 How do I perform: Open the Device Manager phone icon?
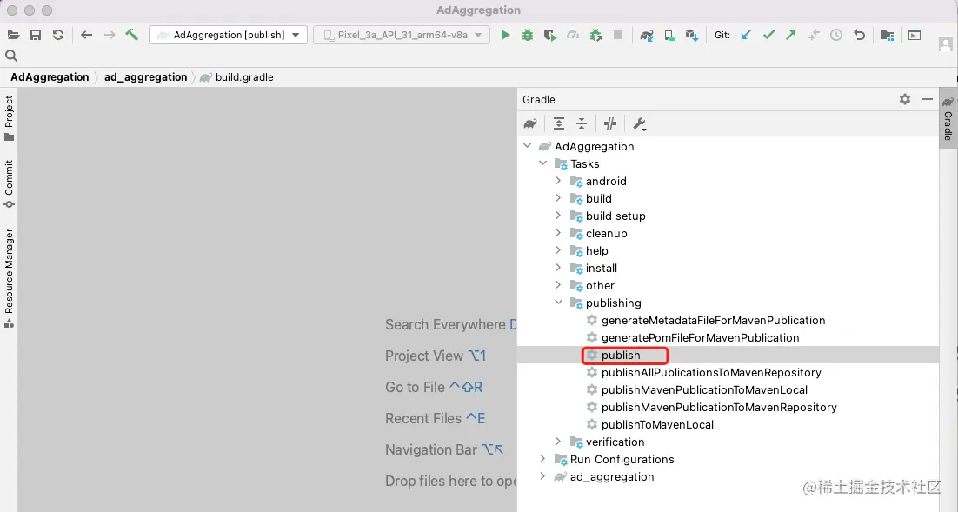669,35
